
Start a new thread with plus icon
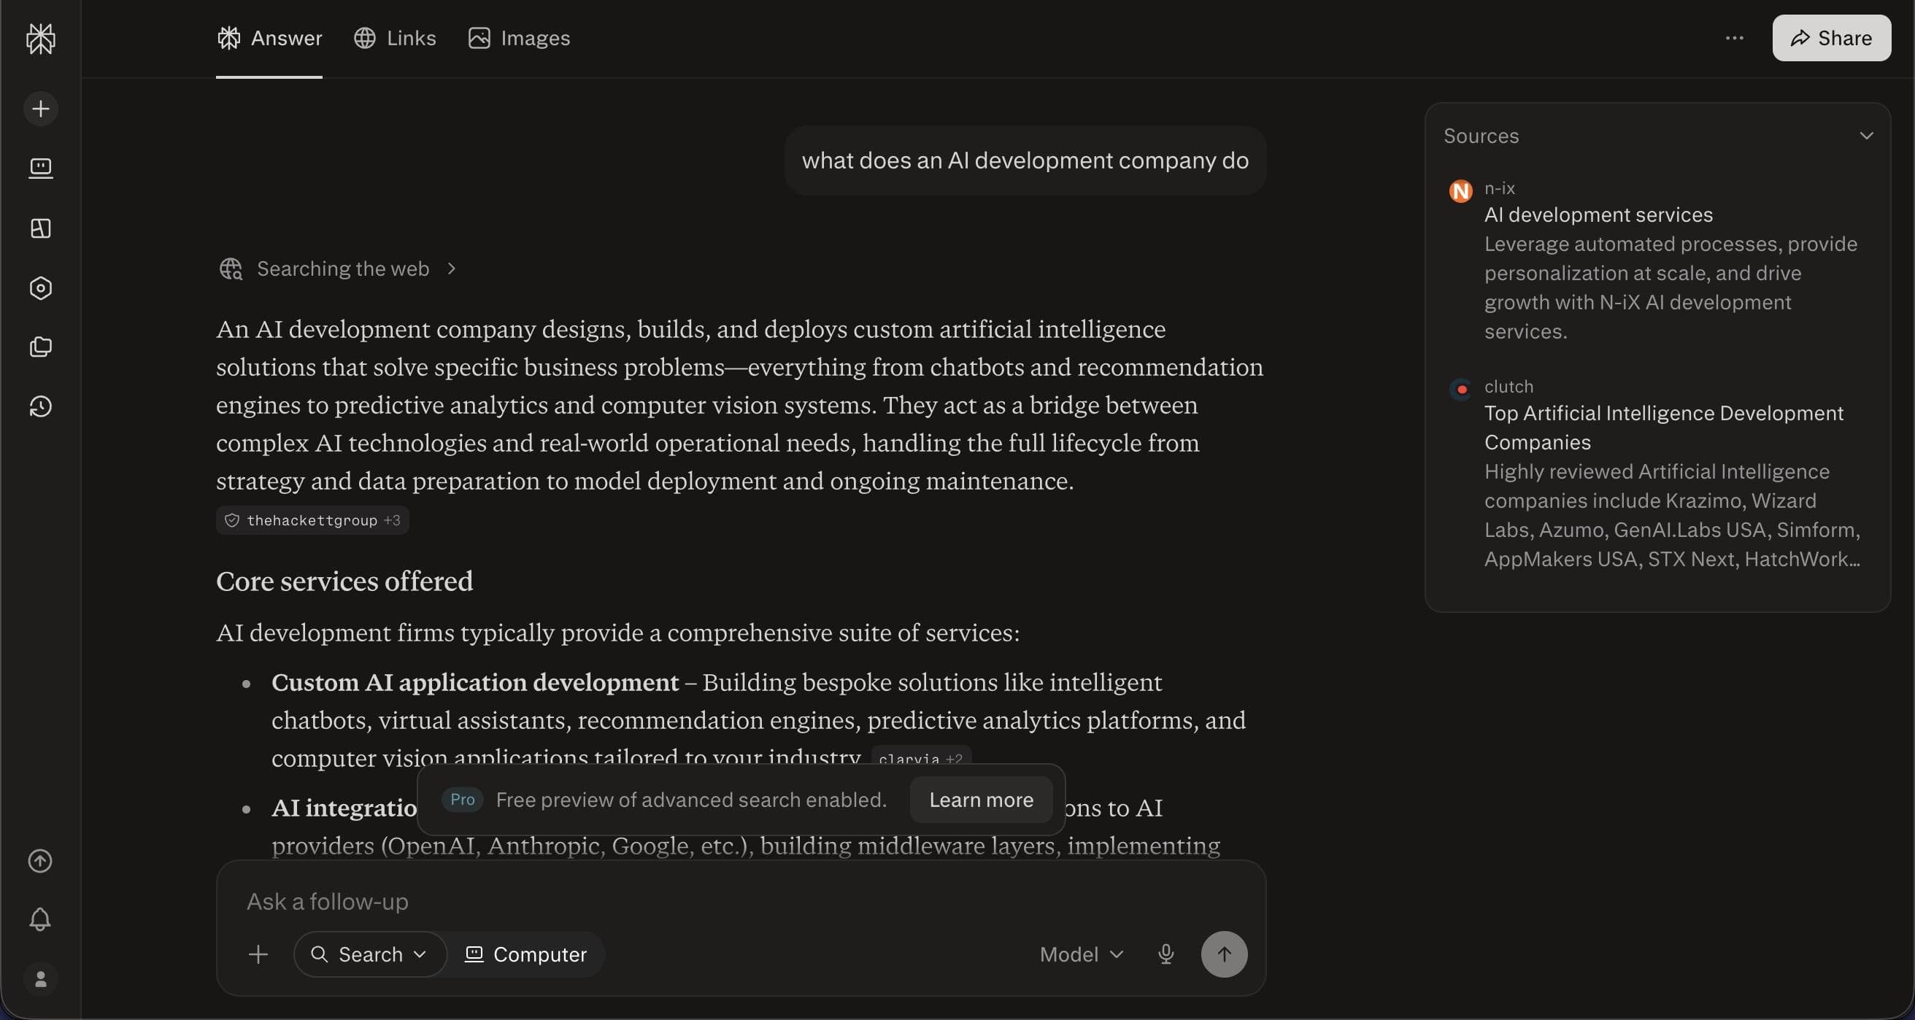pyautogui.click(x=41, y=109)
